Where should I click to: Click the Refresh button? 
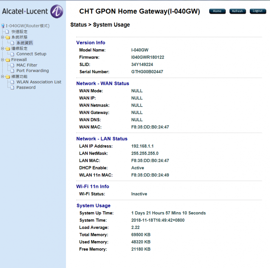pyautogui.click(x=237, y=11)
